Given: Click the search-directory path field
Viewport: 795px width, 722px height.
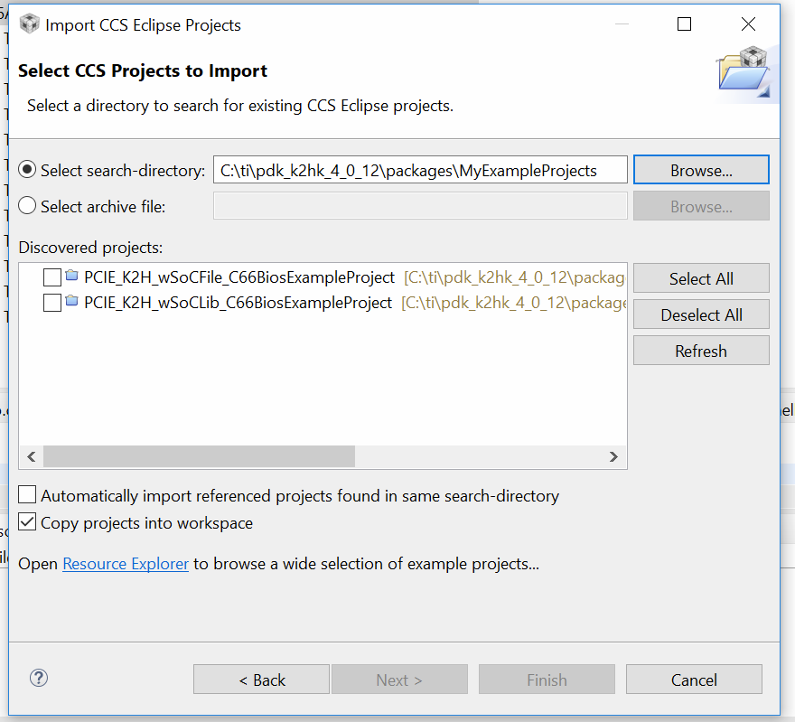Looking at the screenshot, I should (x=420, y=170).
